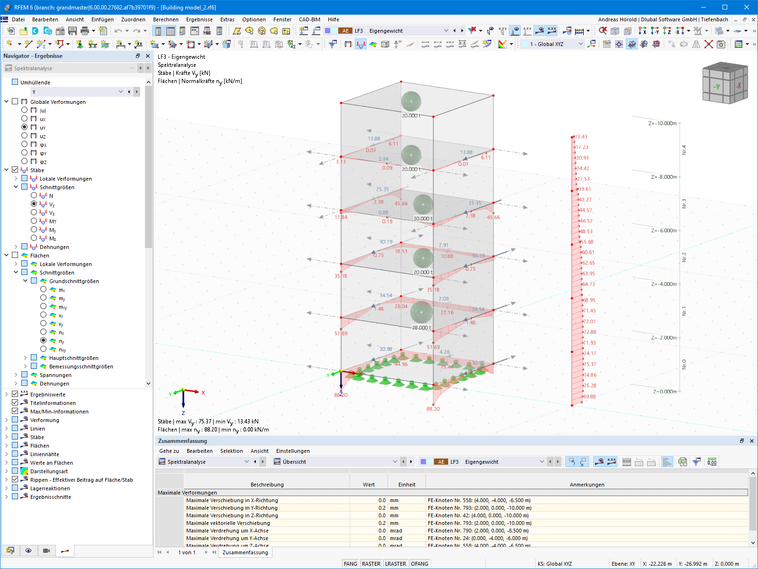Uncheck the Titelinformationen checkbox
Screen dimensions: 758x569
click(15, 403)
